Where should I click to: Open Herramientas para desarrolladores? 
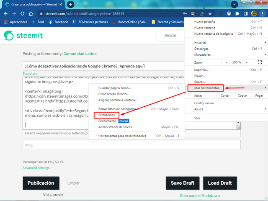(x=137, y=136)
